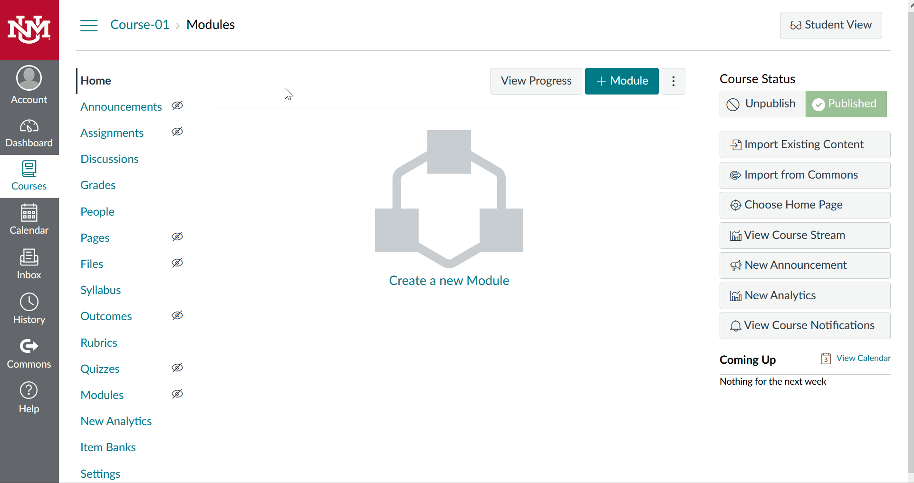Screen dimensions: 914x483
Task: Open Modules in course navigation
Action: coord(102,395)
